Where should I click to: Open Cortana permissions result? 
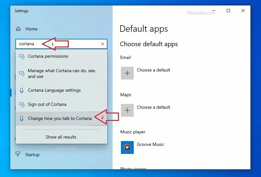point(61,56)
